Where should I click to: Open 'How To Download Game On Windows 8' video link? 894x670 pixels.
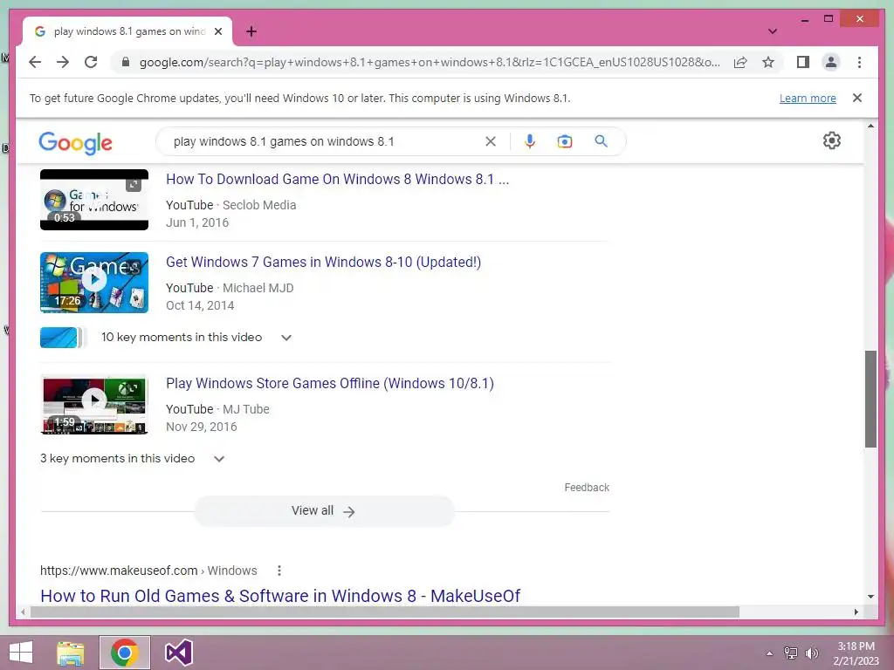pyautogui.click(x=338, y=179)
